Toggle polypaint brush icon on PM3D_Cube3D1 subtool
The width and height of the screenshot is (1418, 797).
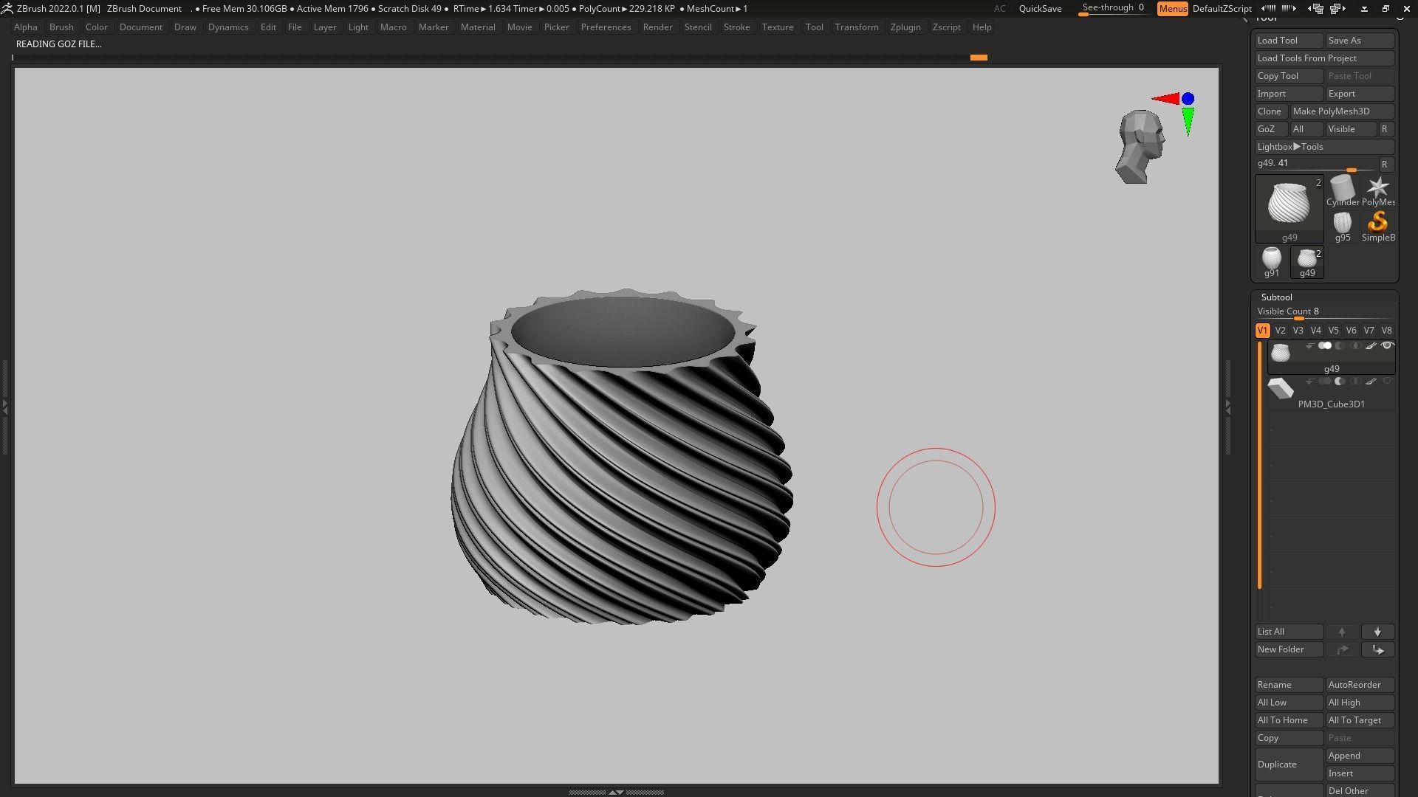pos(1371,381)
